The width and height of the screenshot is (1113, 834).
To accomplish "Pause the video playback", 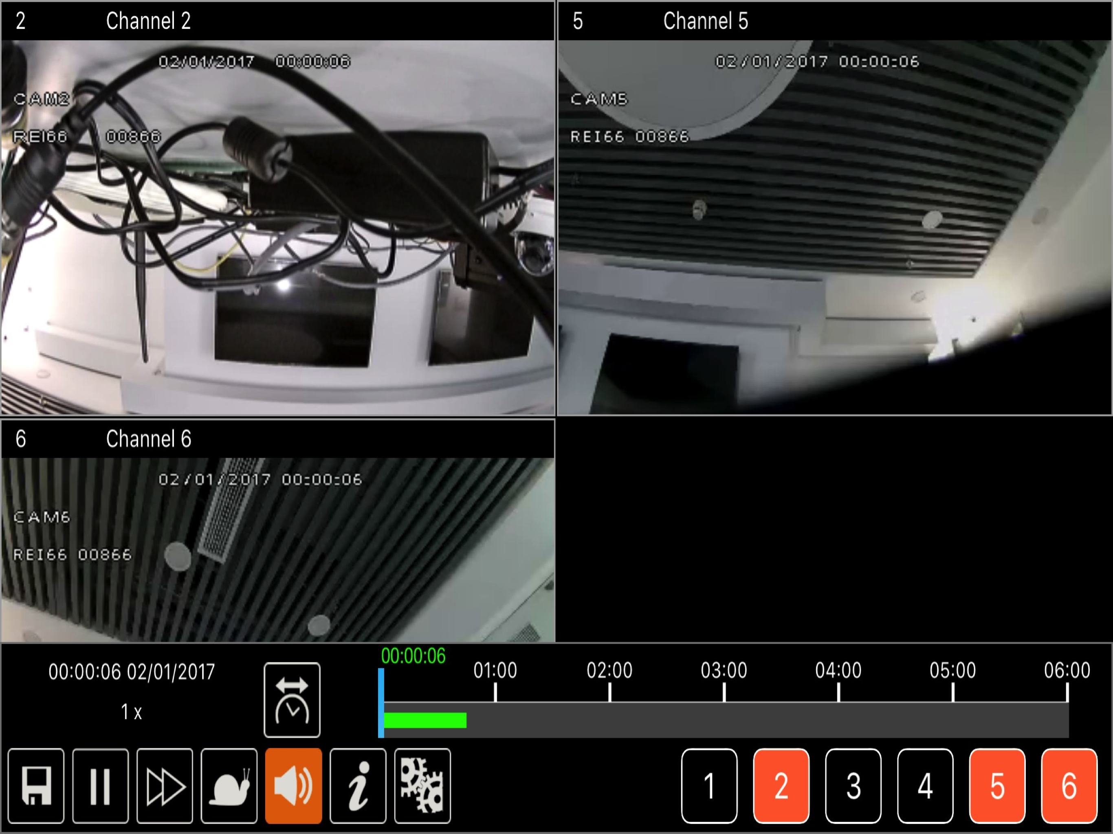I will (100, 785).
